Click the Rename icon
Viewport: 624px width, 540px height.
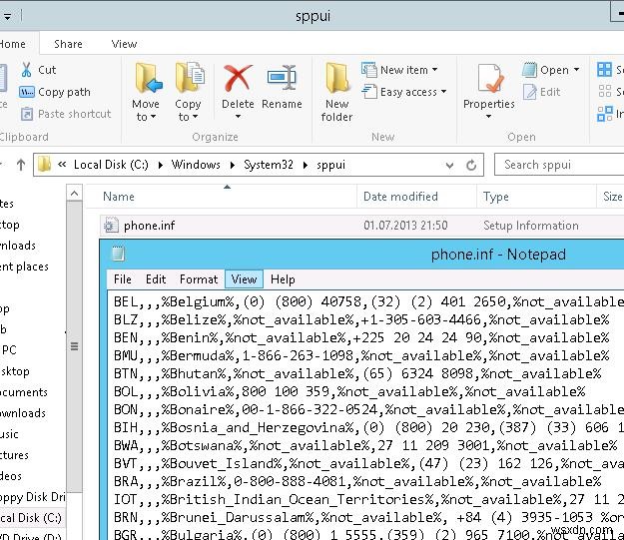coord(282,77)
